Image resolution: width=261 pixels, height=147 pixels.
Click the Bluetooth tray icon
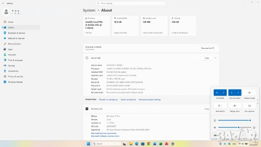pos(220,144)
